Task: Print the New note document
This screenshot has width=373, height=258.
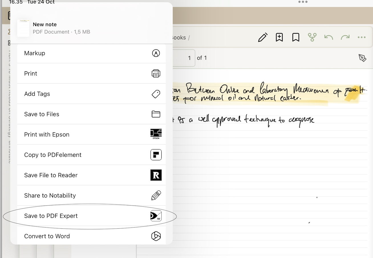Action: coord(31,73)
